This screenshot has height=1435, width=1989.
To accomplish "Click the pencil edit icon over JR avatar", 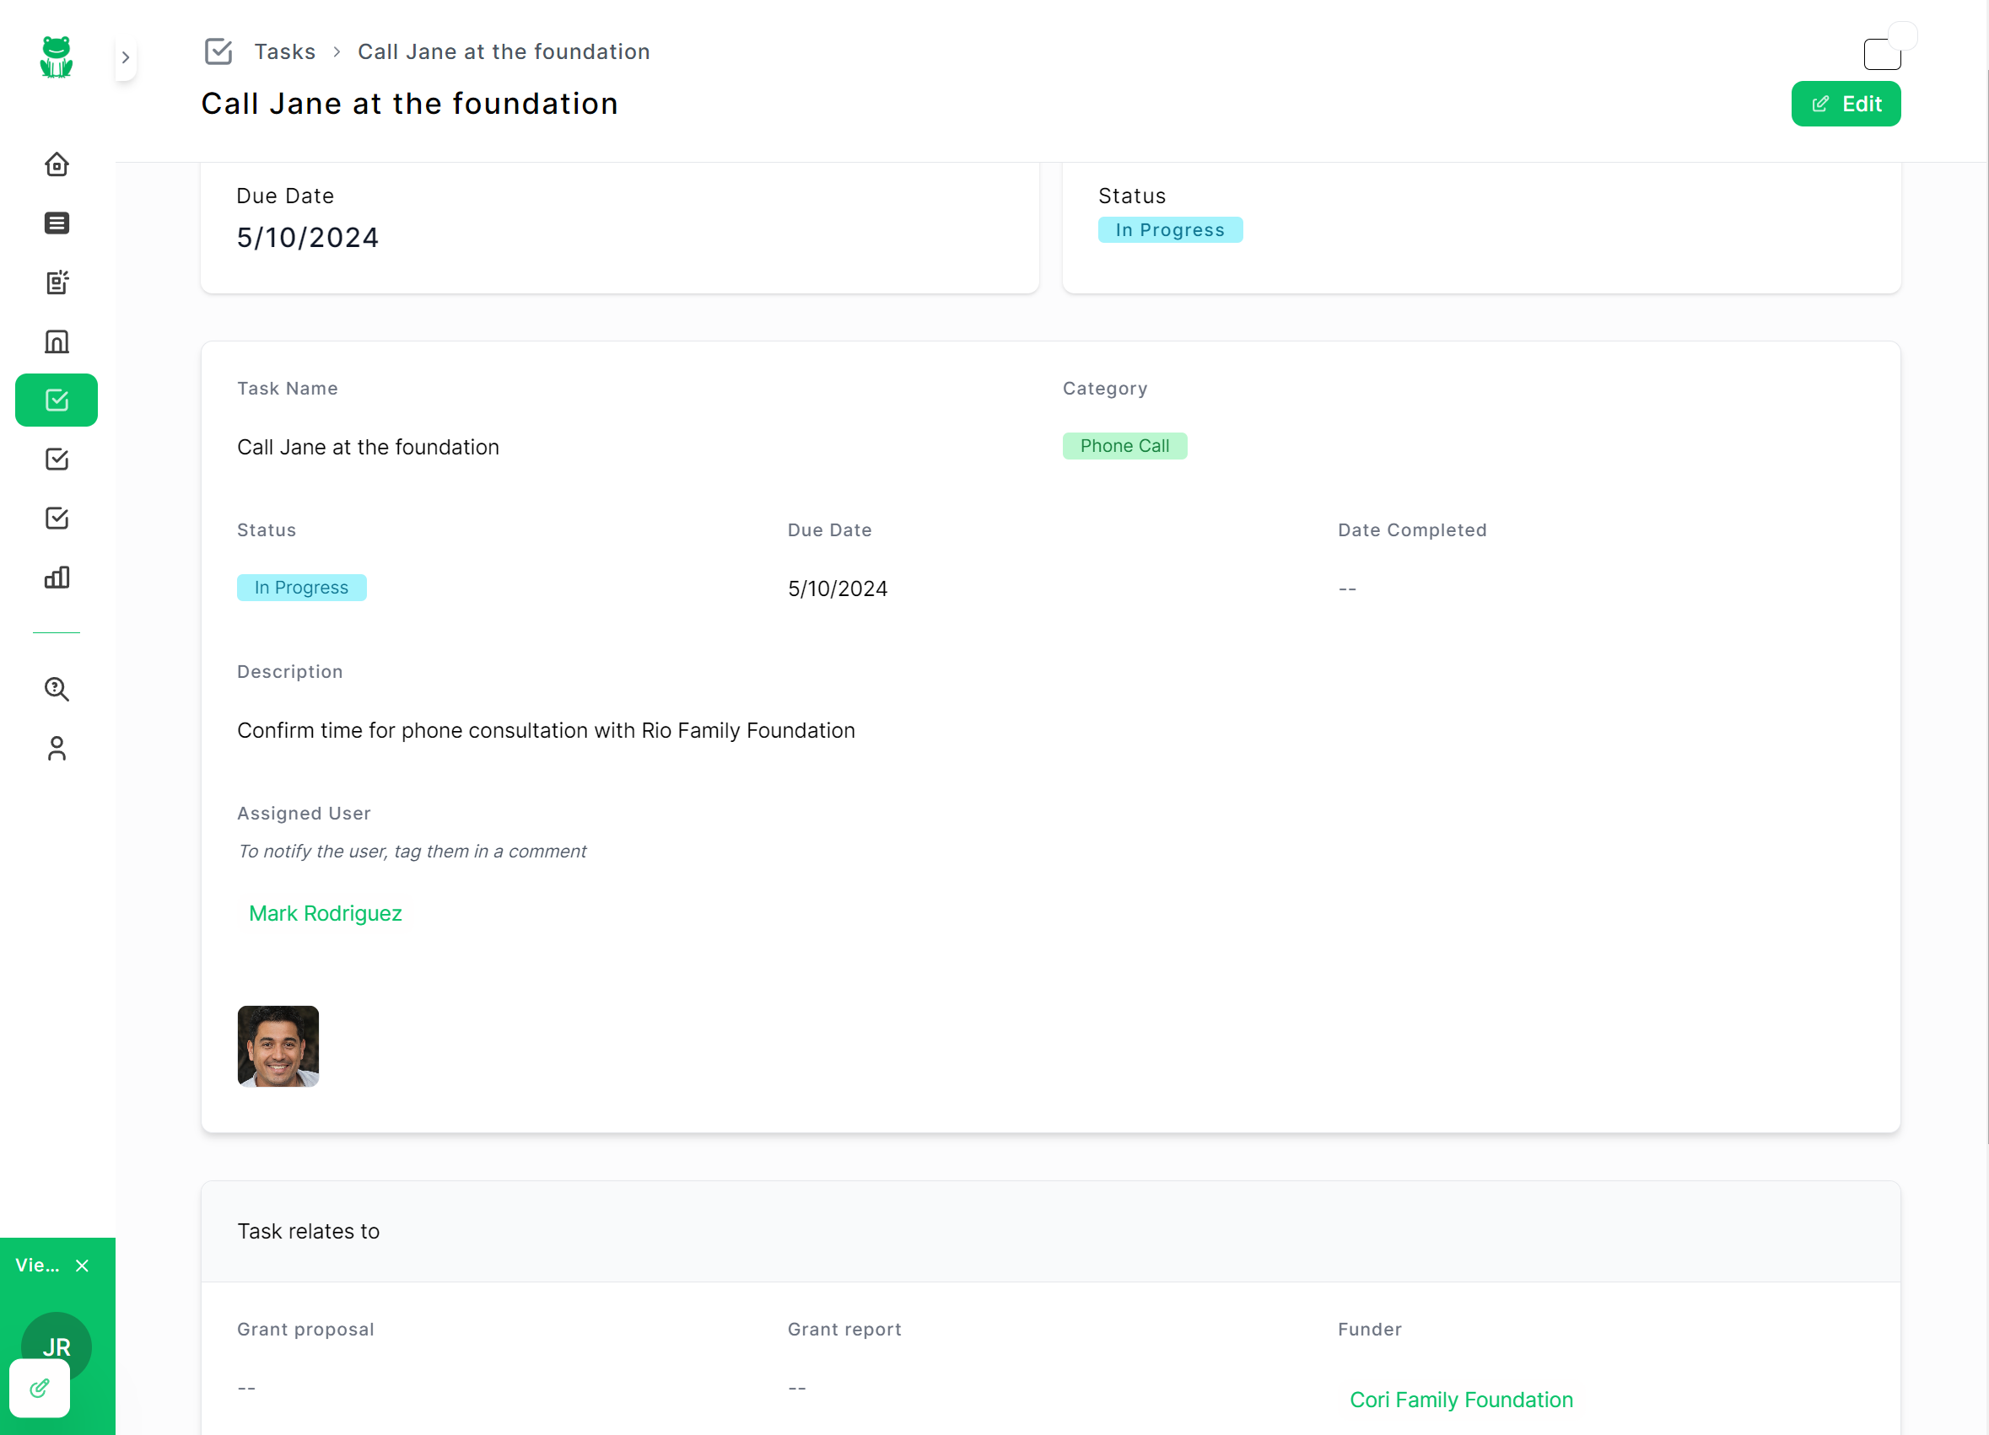I will [40, 1388].
